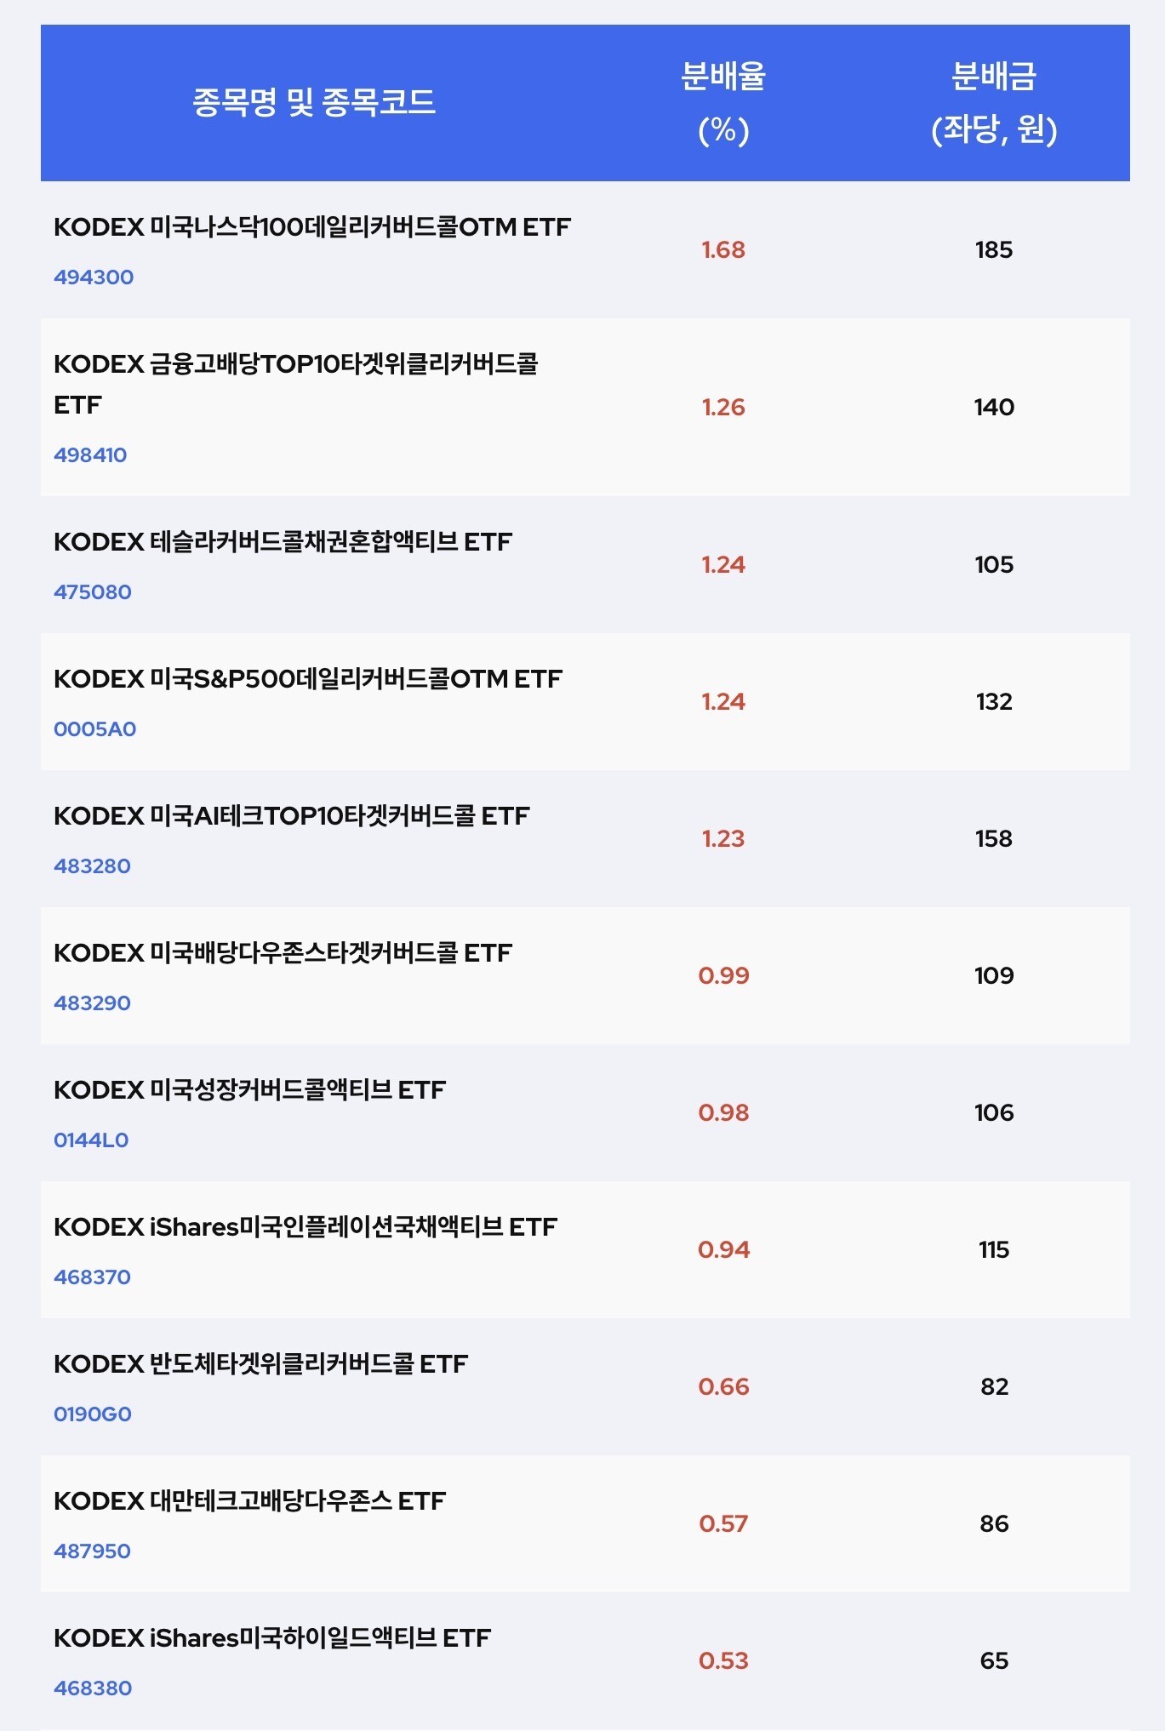Open stock code link 483290

tap(92, 1003)
